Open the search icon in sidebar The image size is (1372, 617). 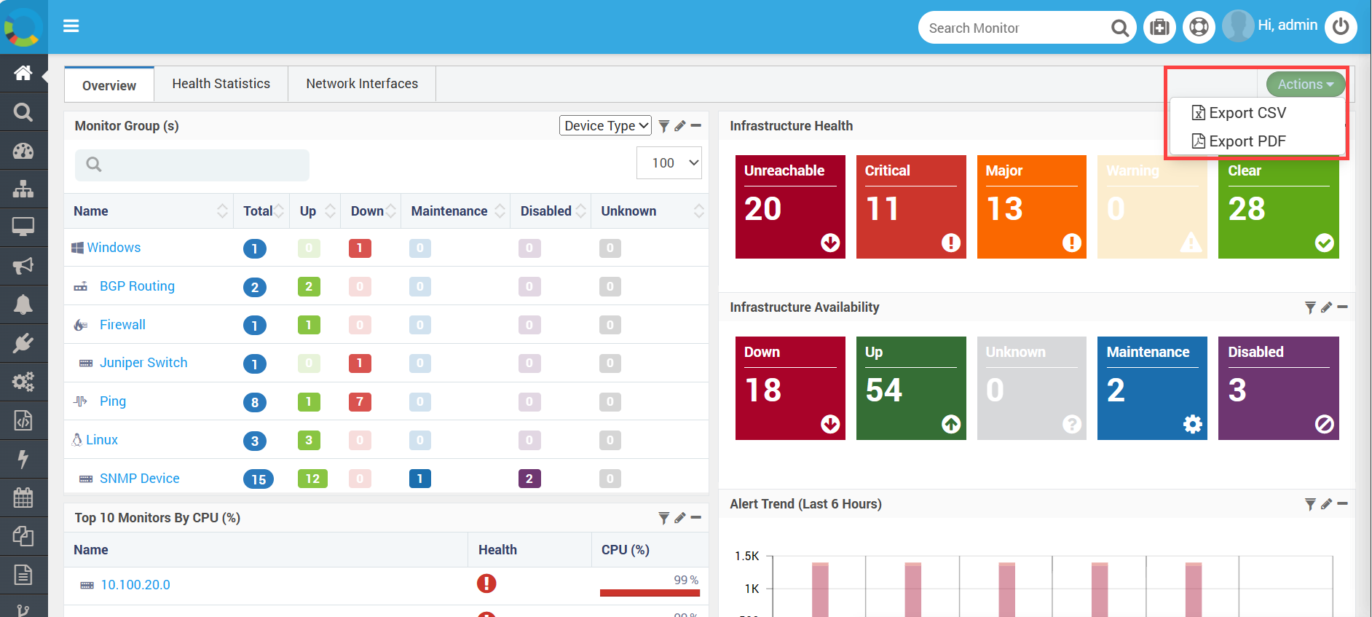click(23, 112)
